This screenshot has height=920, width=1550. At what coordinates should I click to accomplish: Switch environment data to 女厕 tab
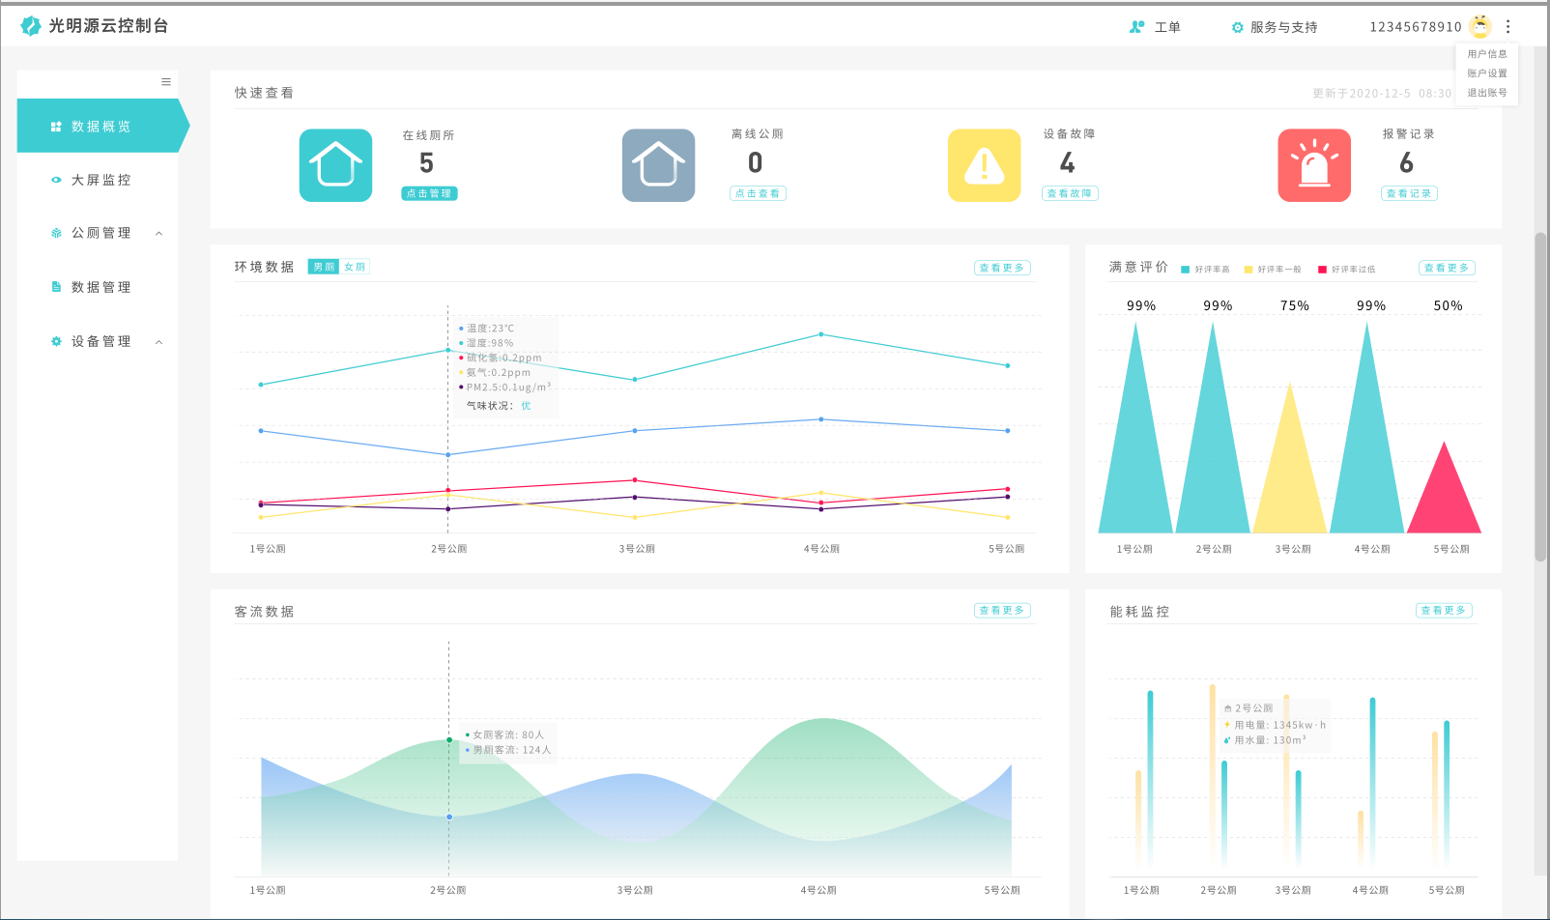pyautogui.click(x=355, y=267)
